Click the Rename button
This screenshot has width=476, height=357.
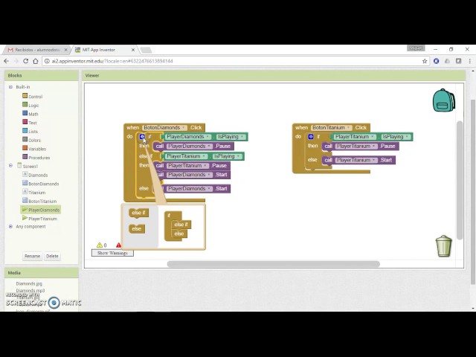coord(32,256)
